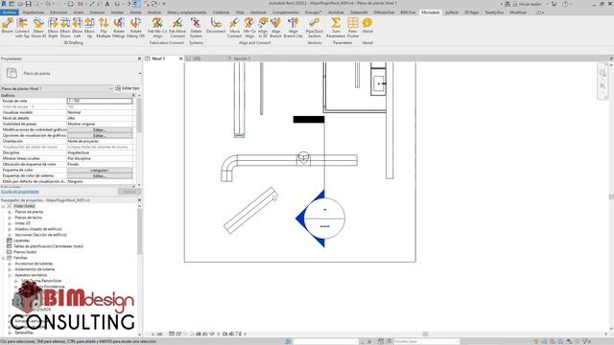Choose the Elbow Left tool
614x345 pixels.
point(77,28)
